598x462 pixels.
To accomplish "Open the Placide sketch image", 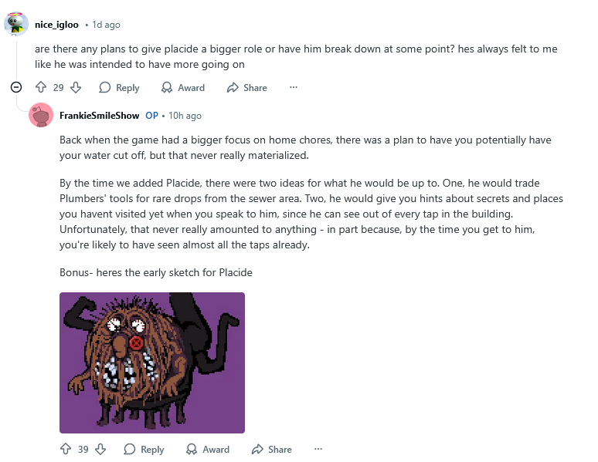I will point(152,363).
